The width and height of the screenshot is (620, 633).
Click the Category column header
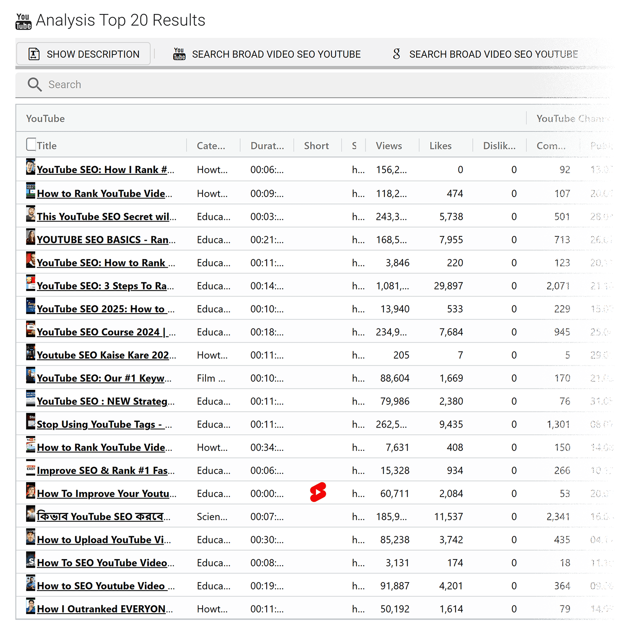[211, 146]
